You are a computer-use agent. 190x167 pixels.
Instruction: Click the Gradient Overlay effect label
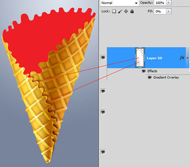pos(166,77)
